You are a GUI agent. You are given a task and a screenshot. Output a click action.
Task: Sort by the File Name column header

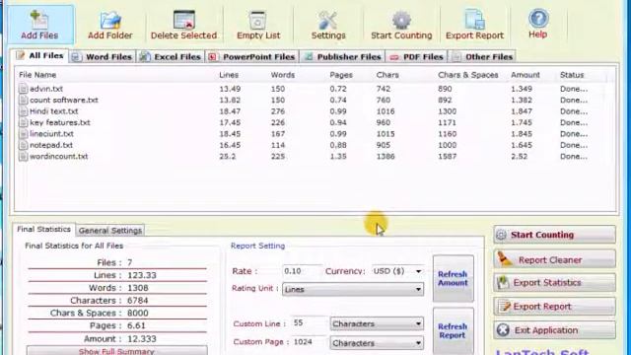point(37,75)
